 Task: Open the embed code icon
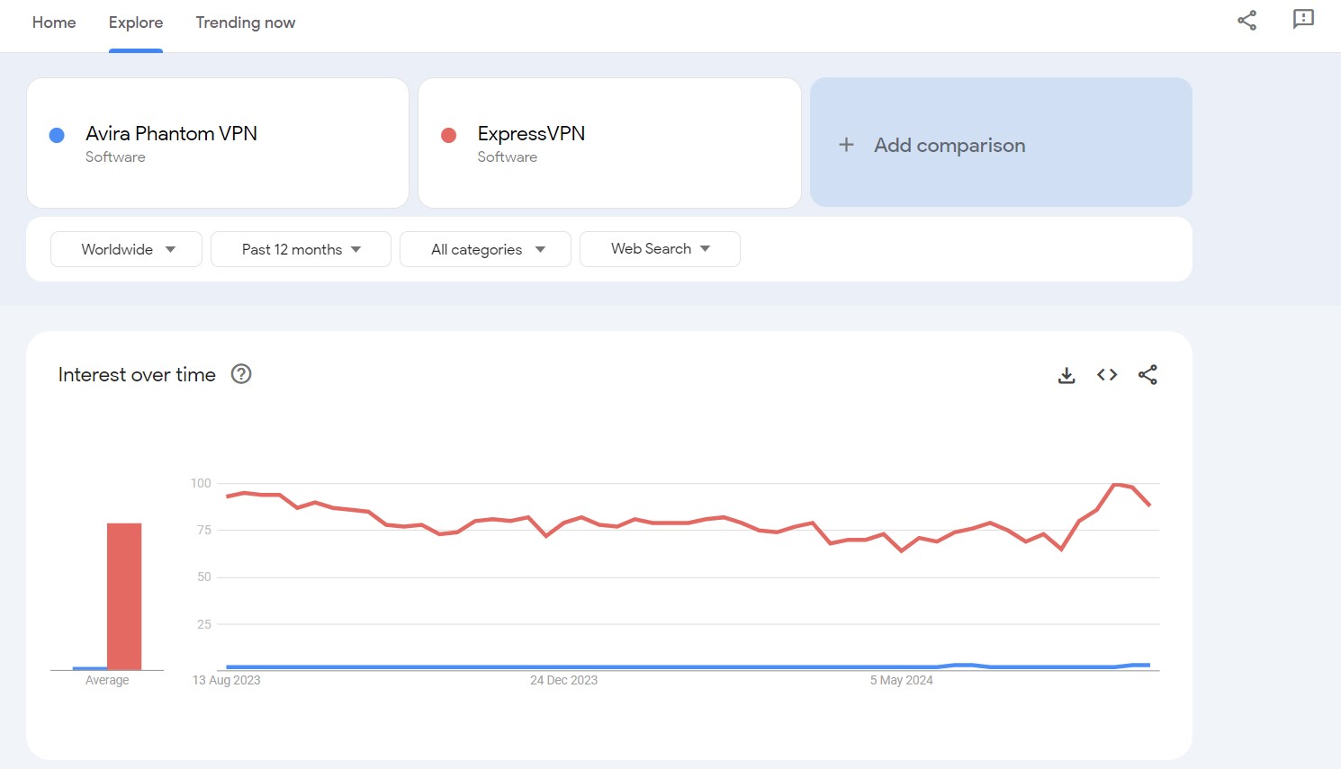pyautogui.click(x=1107, y=375)
